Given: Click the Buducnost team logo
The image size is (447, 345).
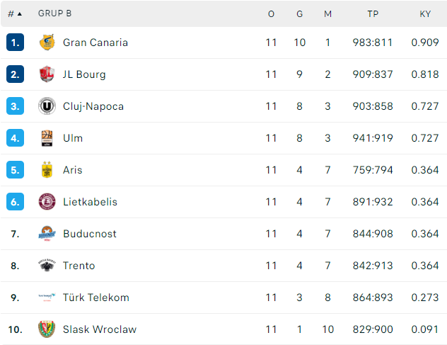Looking at the screenshot, I should click(x=47, y=234).
